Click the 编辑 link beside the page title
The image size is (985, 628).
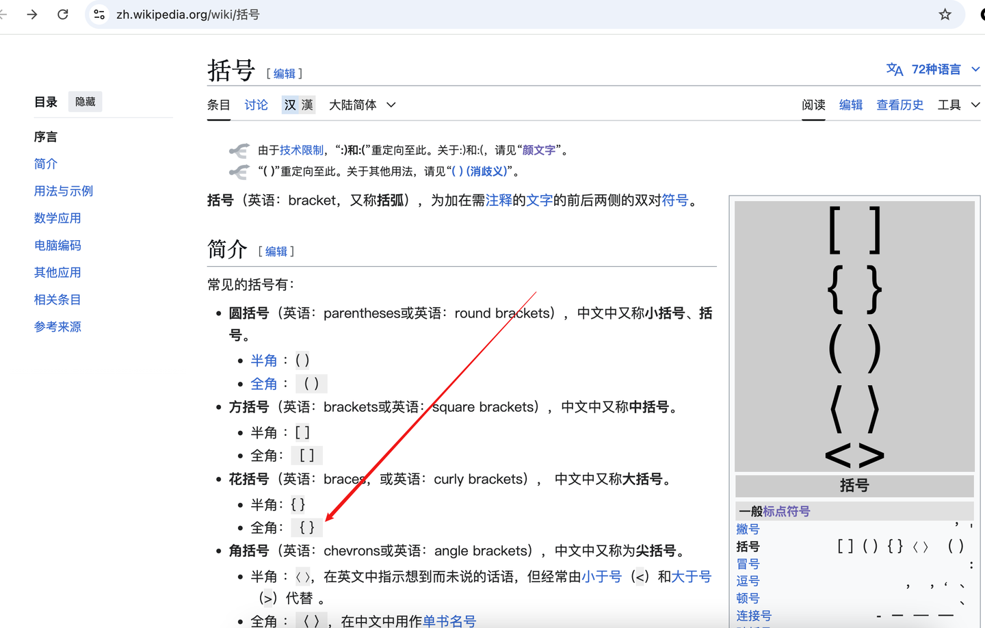click(x=284, y=73)
